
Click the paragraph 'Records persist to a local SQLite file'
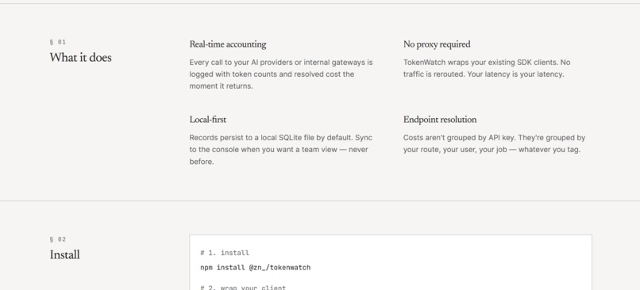click(281, 150)
